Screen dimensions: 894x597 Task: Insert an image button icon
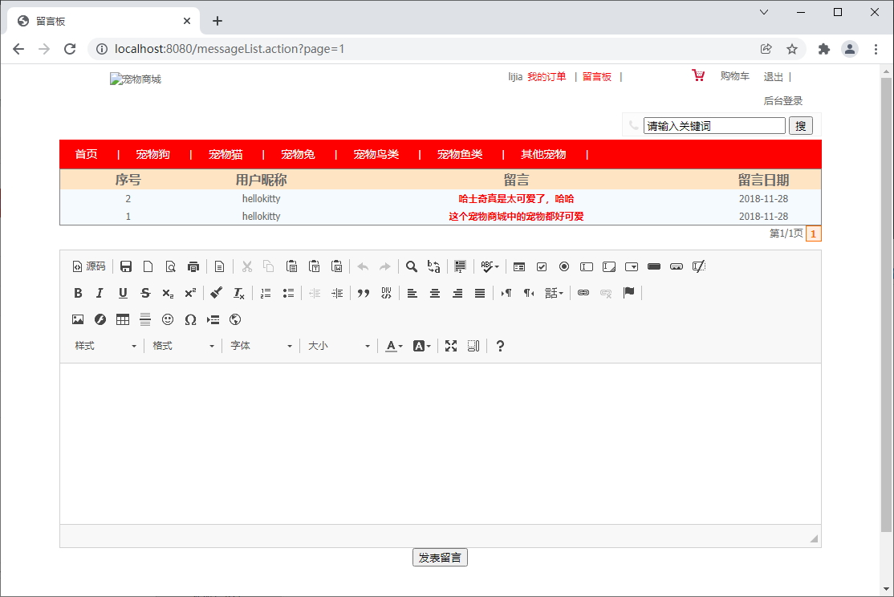[x=677, y=266]
